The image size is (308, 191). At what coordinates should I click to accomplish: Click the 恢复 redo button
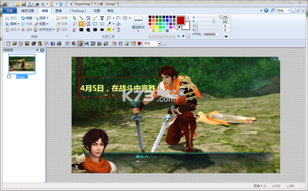click(x=27, y=24)
